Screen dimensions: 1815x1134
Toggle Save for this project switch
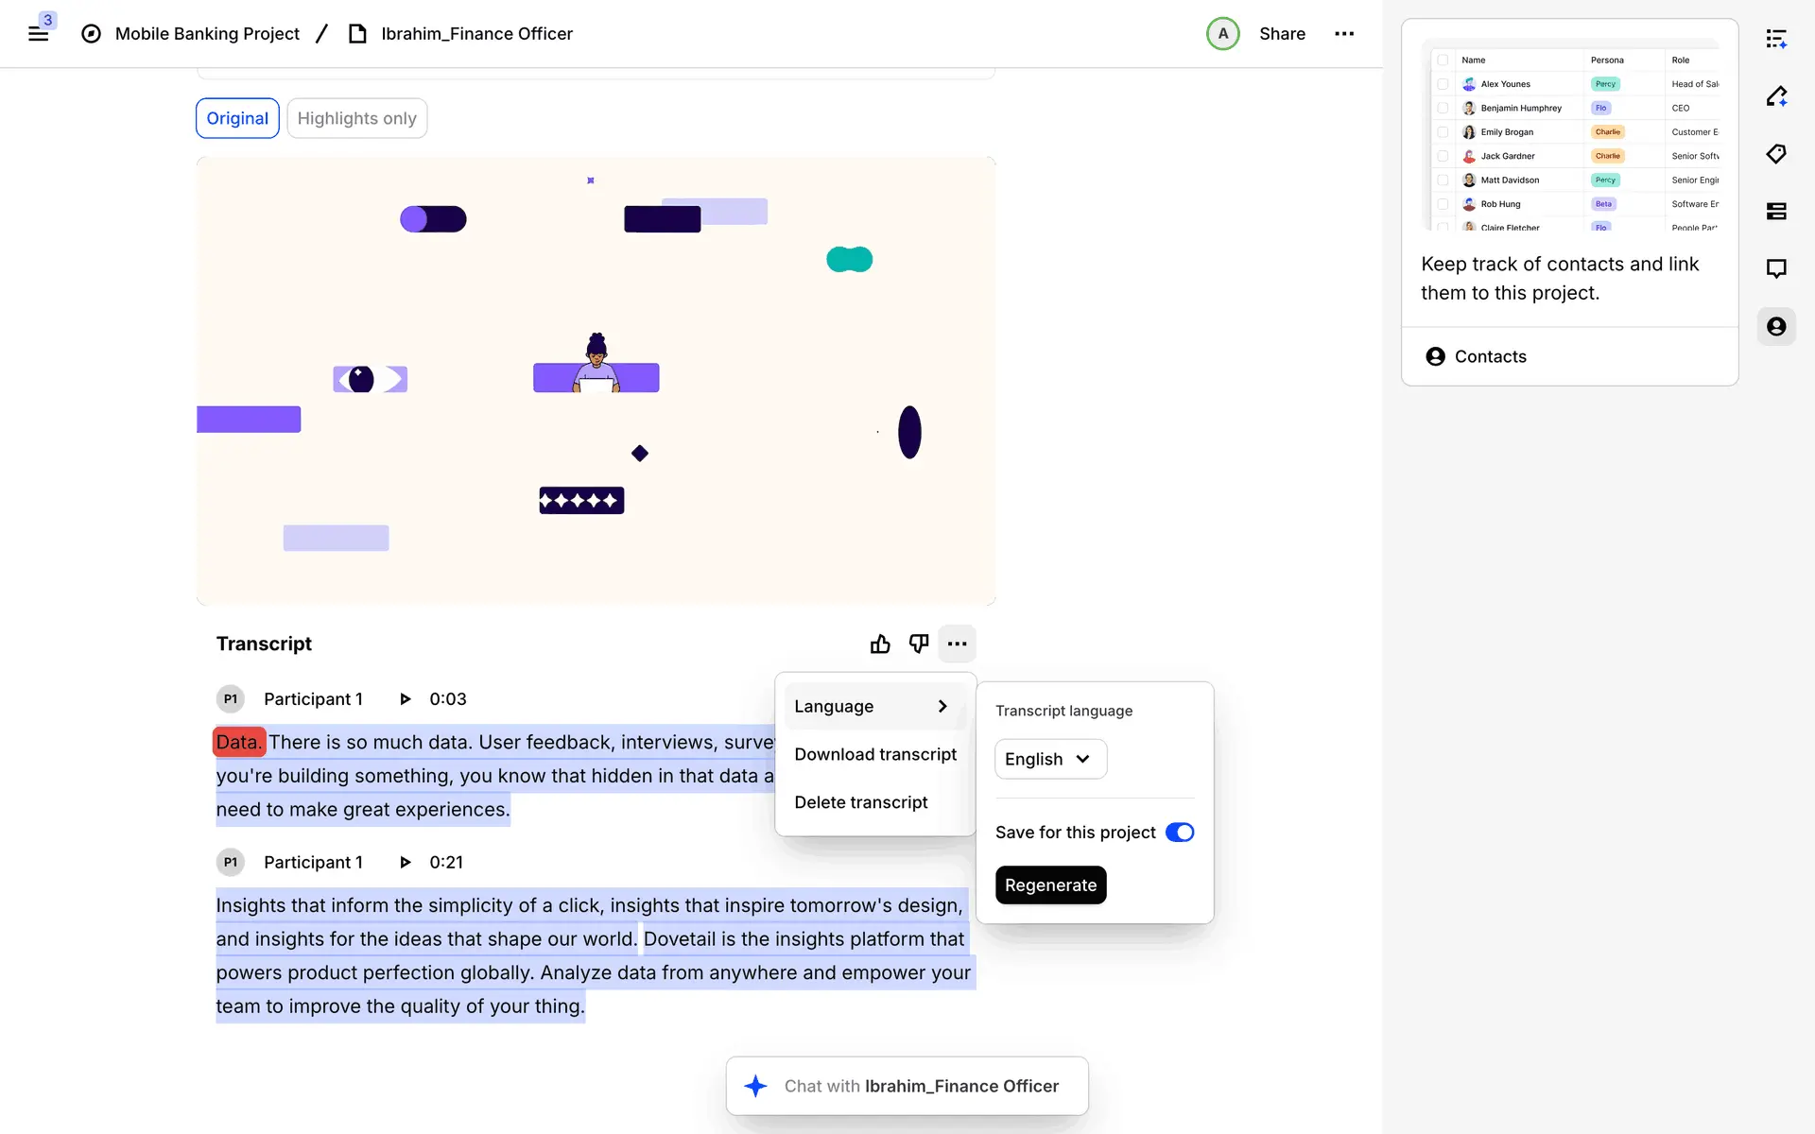point(1179,833)
